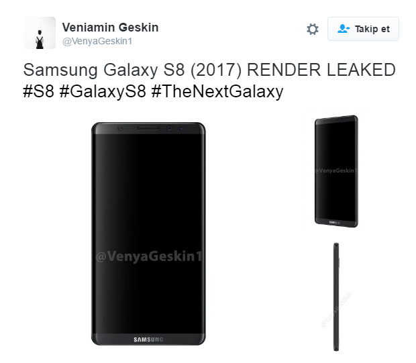Open the large front-view phone image

[x=148, y=234]
